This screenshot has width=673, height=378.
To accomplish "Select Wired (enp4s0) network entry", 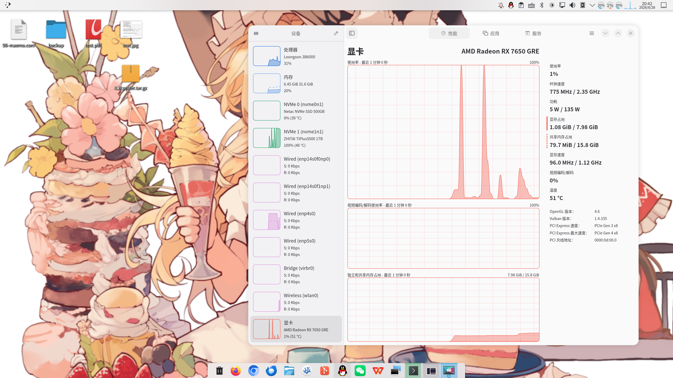I will click(x=296, y=220).
